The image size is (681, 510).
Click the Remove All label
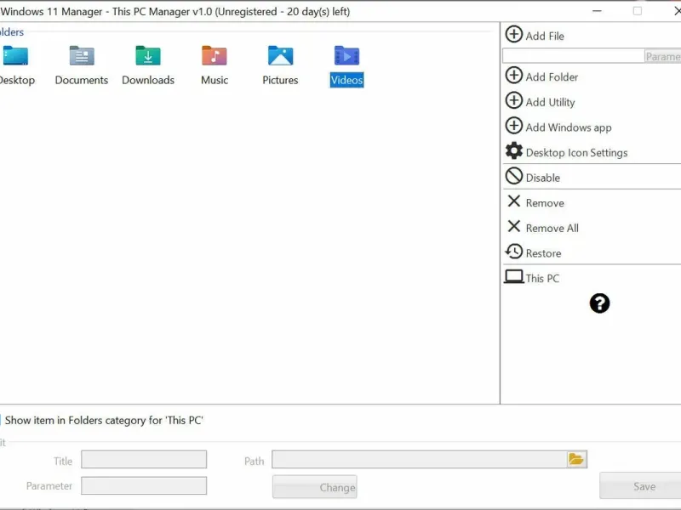click(552, 228)
